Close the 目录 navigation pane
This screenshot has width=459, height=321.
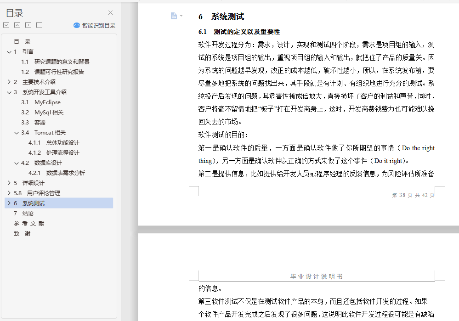pos(110,12)
